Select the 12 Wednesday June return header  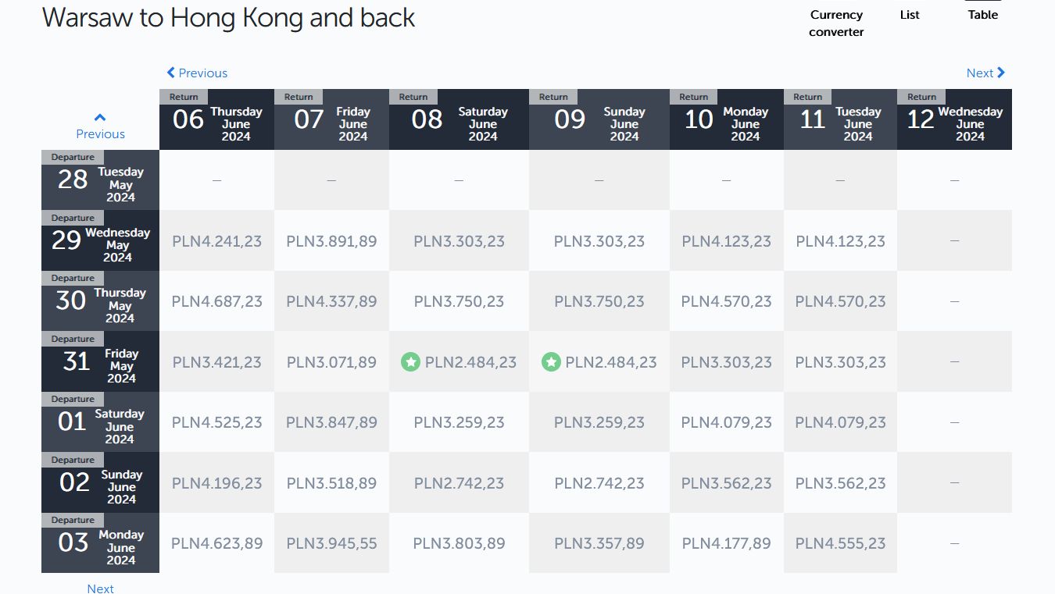point(954,119)
